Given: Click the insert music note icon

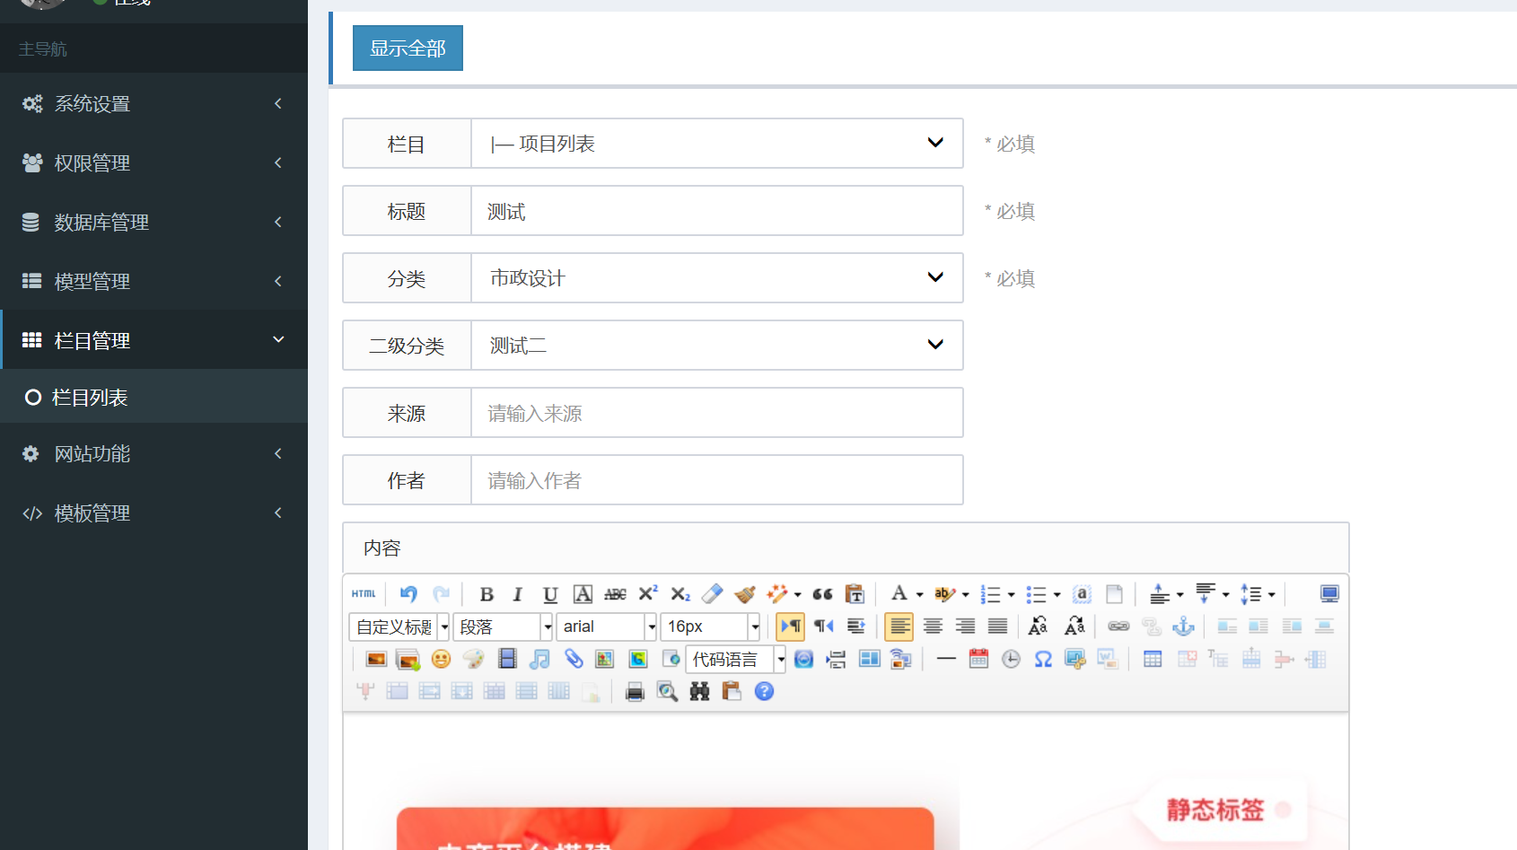Looking at the screenshot, I should click(540, 660).
